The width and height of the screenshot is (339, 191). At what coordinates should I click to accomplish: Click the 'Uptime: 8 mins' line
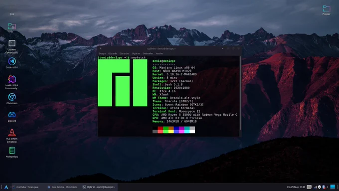pos(165,78)
